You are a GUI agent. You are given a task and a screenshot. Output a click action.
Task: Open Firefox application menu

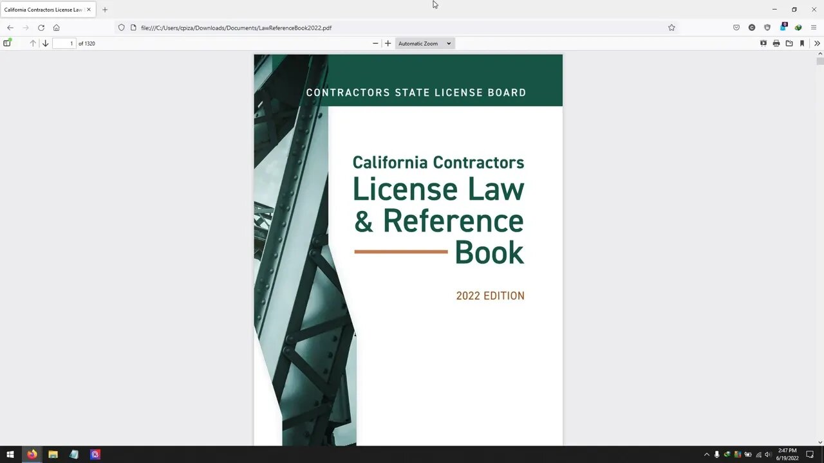[814, 28]
